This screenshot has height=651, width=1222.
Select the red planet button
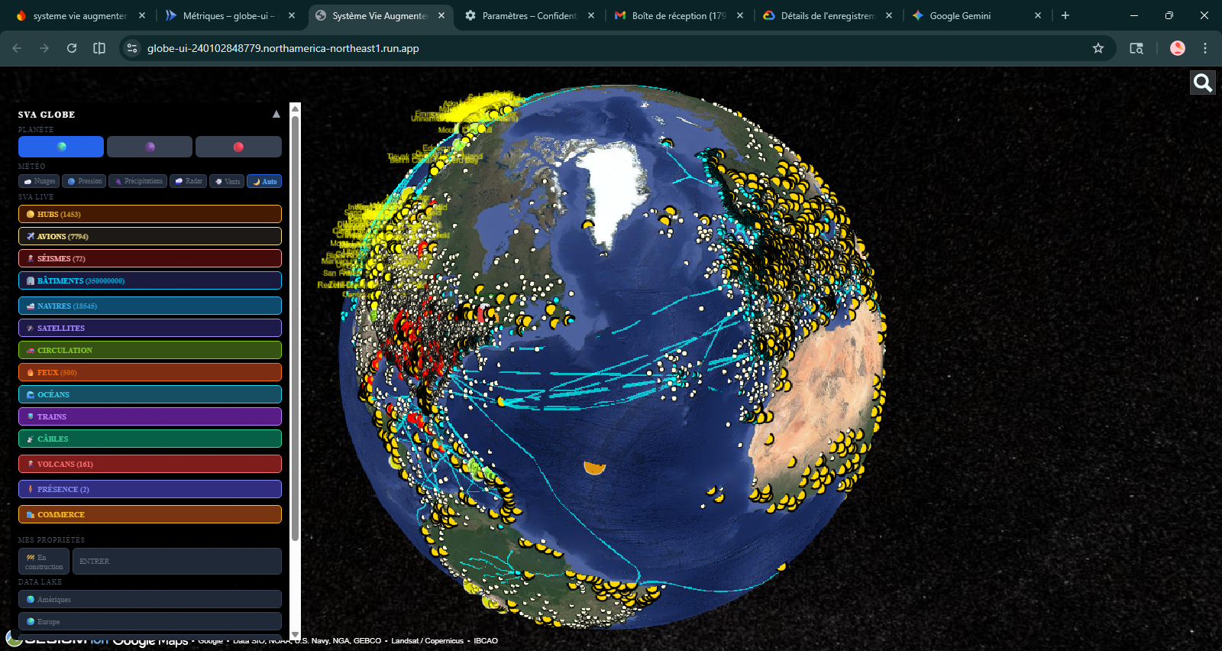click(238, 147)
